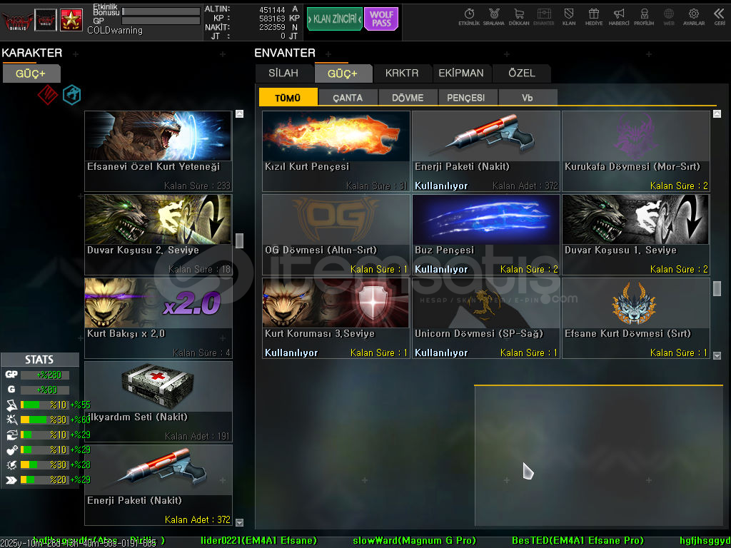Click the red diamond claw icon

(48, 95)
